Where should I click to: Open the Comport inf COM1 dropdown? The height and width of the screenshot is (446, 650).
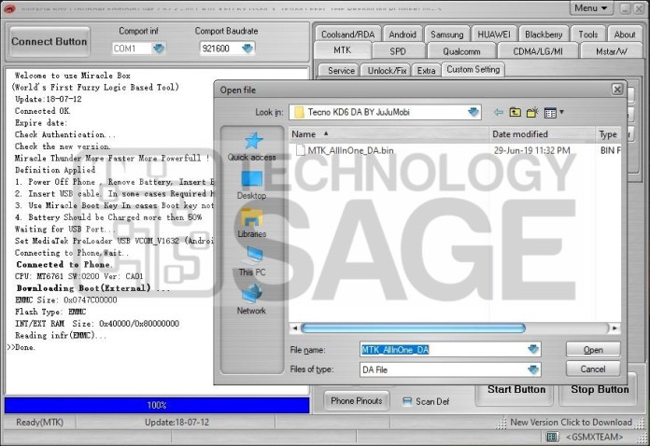click(x=159, y=49)
